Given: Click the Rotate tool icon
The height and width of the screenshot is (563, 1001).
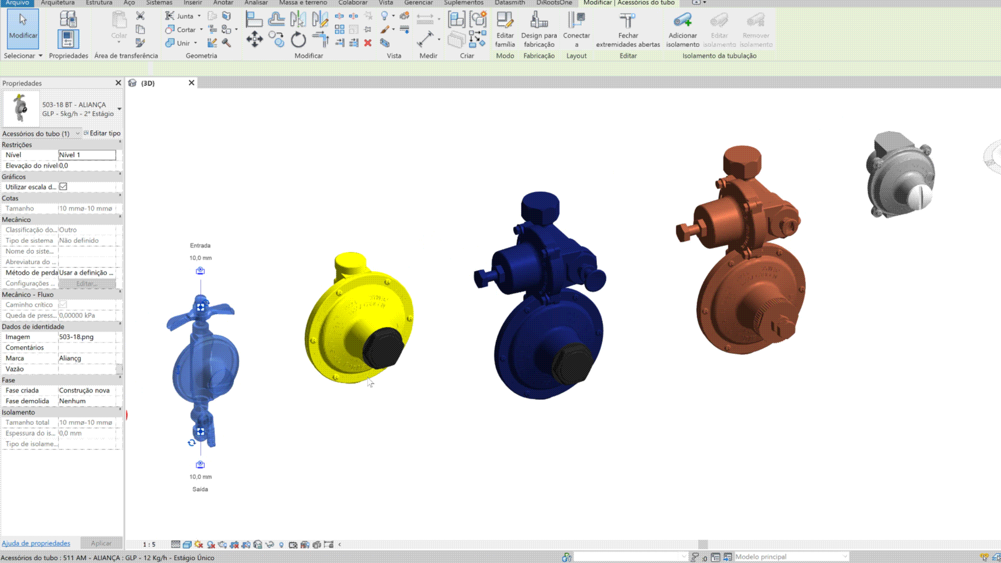Looking at the screenshot, I should click(298, 40).
